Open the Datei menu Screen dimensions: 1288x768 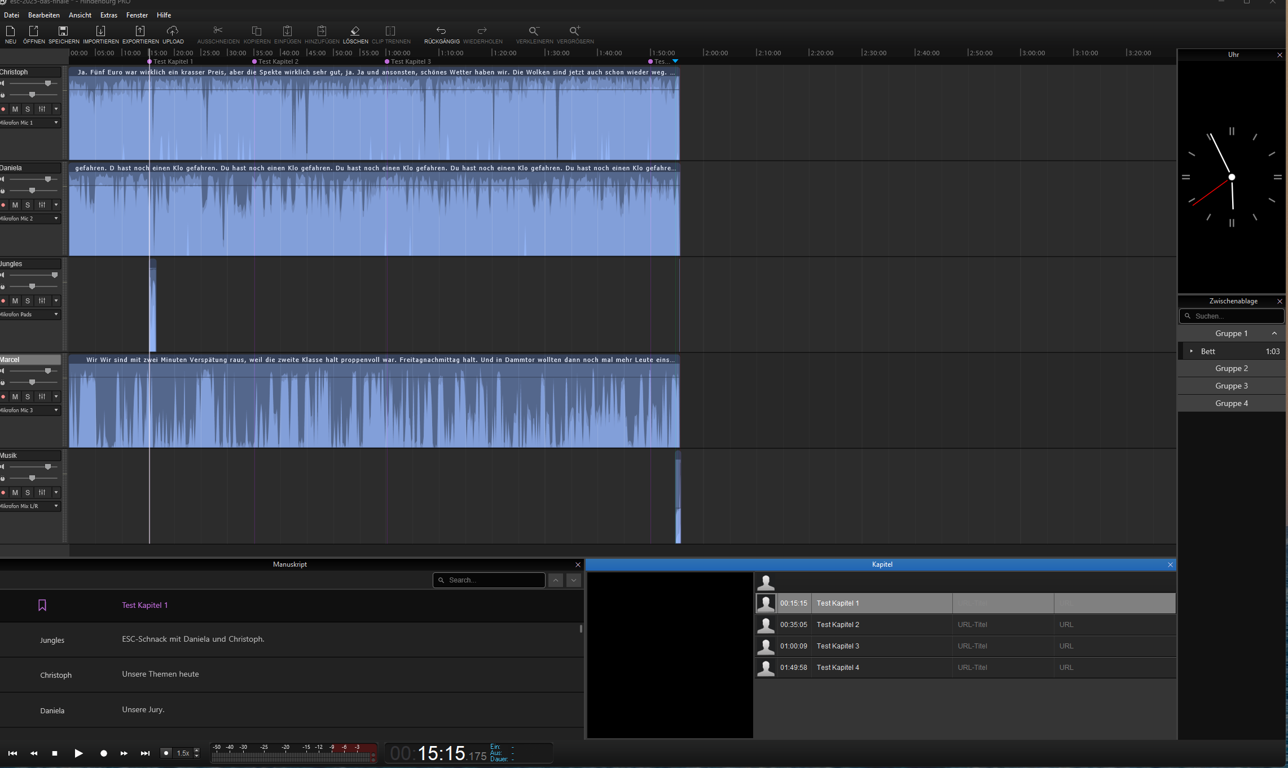pos(11,15)
